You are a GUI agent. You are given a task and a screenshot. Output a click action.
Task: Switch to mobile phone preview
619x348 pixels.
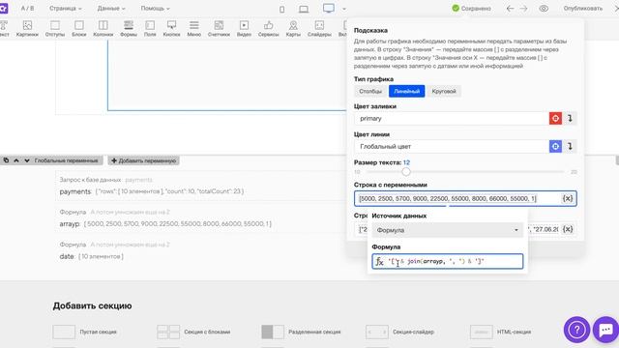[281, 9]
